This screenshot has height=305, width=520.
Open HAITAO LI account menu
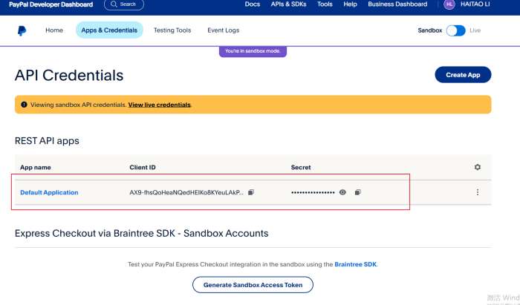tap(475, 4)
